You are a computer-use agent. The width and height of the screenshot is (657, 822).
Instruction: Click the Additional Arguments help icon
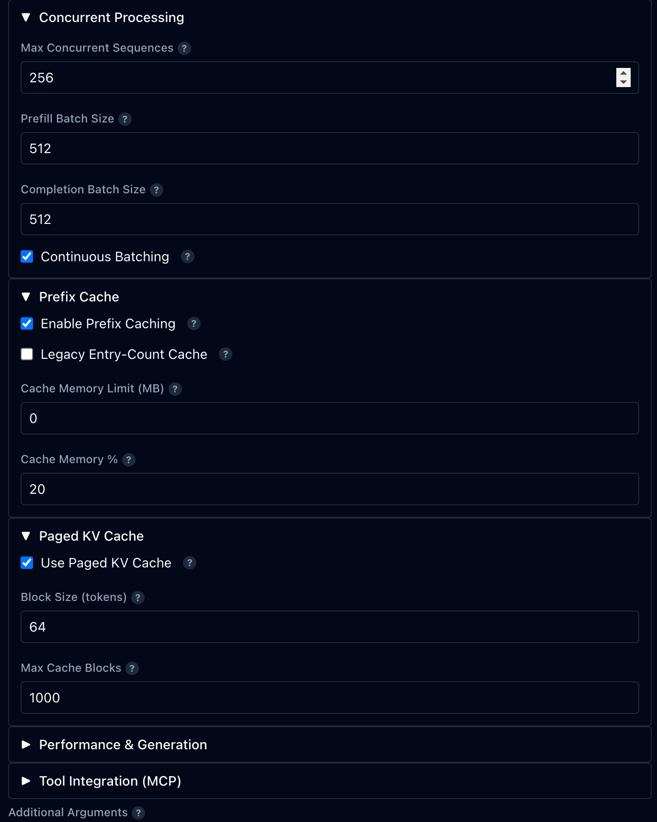pyautogui.click(x=138, y=812)
